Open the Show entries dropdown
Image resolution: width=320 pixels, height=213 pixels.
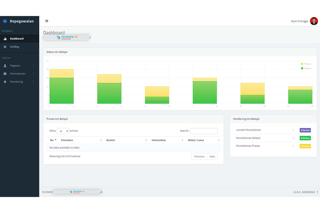pyautogui.click(x=63, y=131)
